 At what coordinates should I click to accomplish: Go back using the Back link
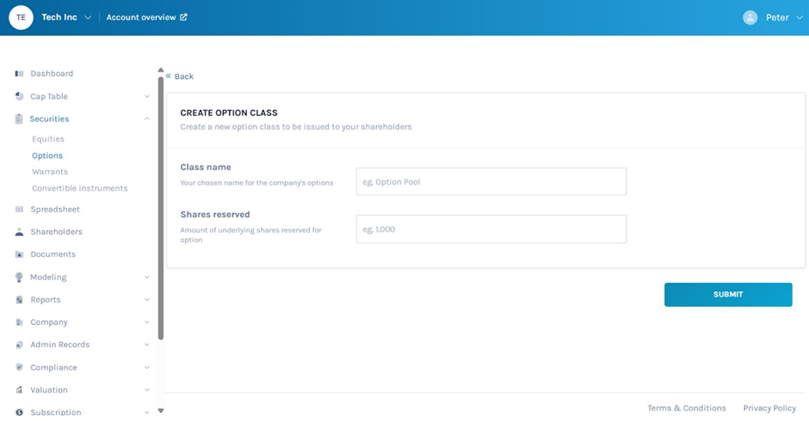pos(180,76)
